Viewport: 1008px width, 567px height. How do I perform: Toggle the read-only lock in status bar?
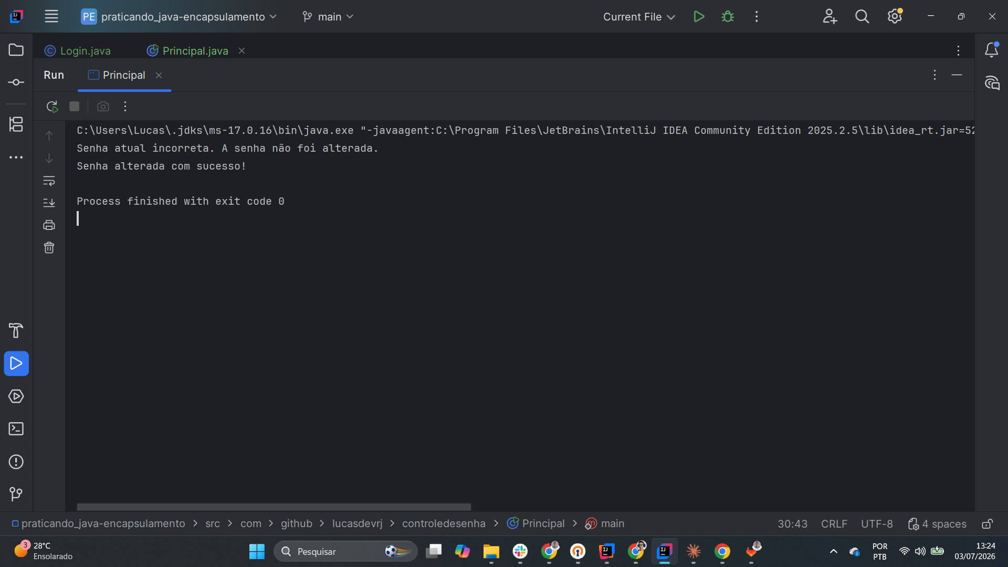[987, 524]
